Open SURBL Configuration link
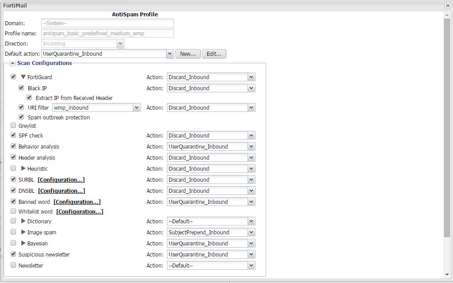Viewport: 453px width, 283px height. (61, 180)
